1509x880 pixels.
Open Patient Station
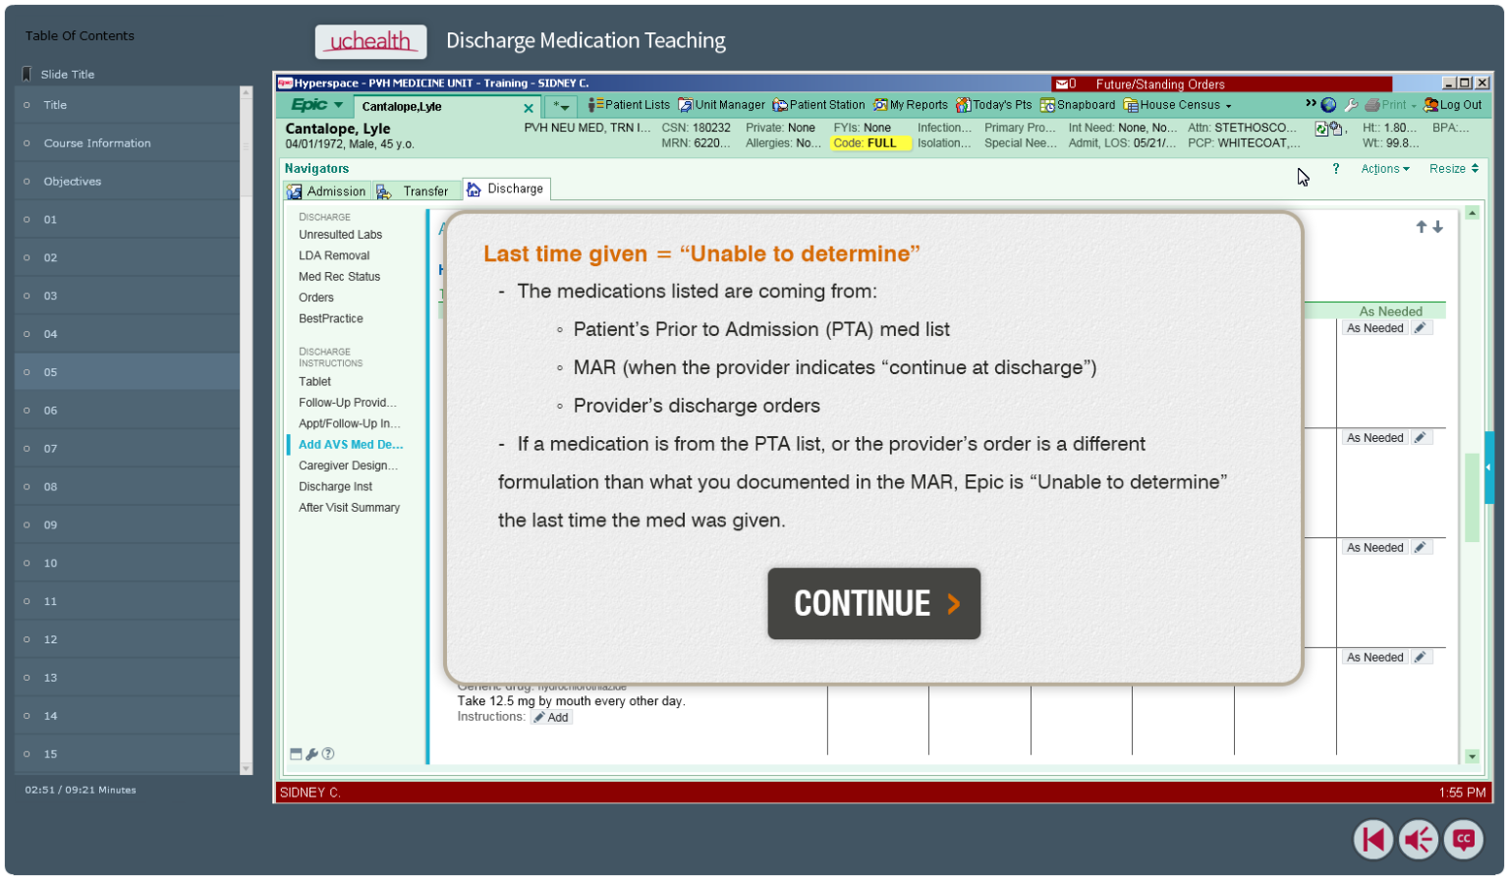click(x=818, y=105)
